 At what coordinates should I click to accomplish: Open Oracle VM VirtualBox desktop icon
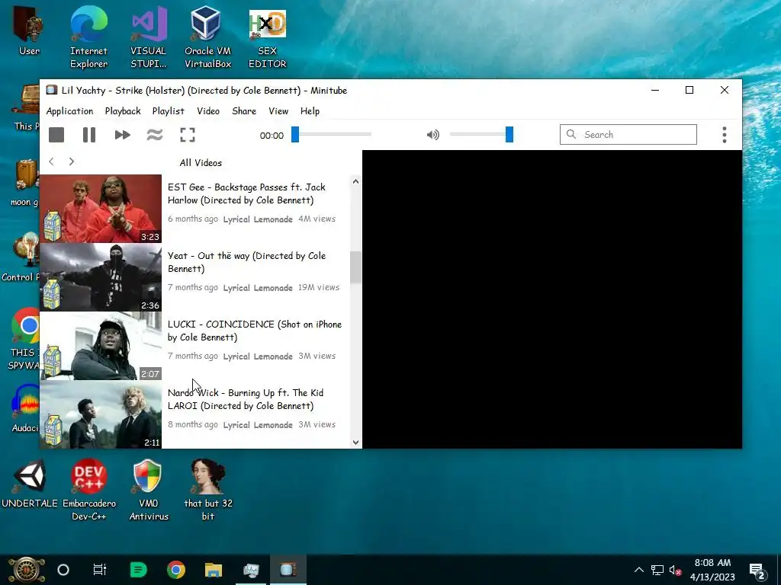[207, 37]
